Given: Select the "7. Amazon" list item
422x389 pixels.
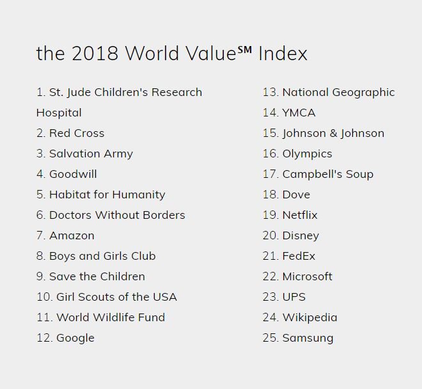Looking at the screenshot, I should (65, 235).
